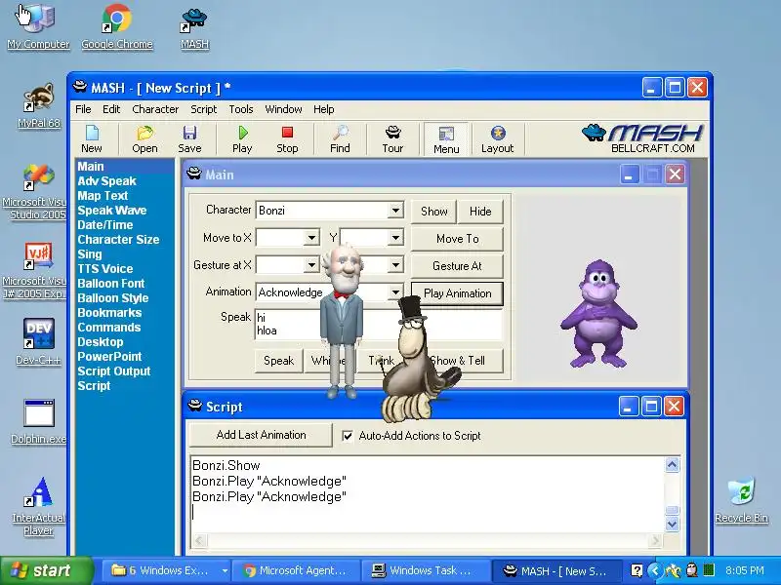Open the File menu
The width and height of the screenshot is (781, 585).
point(83,109)
